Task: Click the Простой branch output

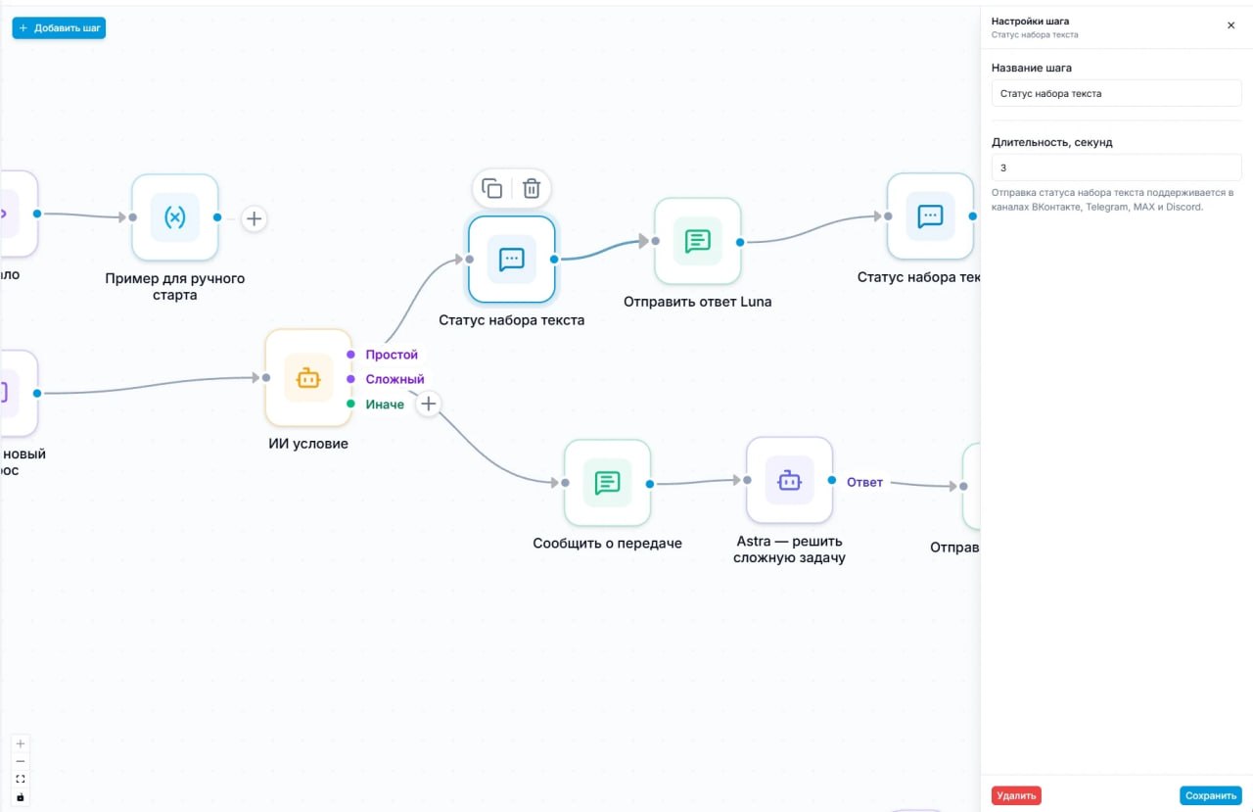Action: click(350, 355)
